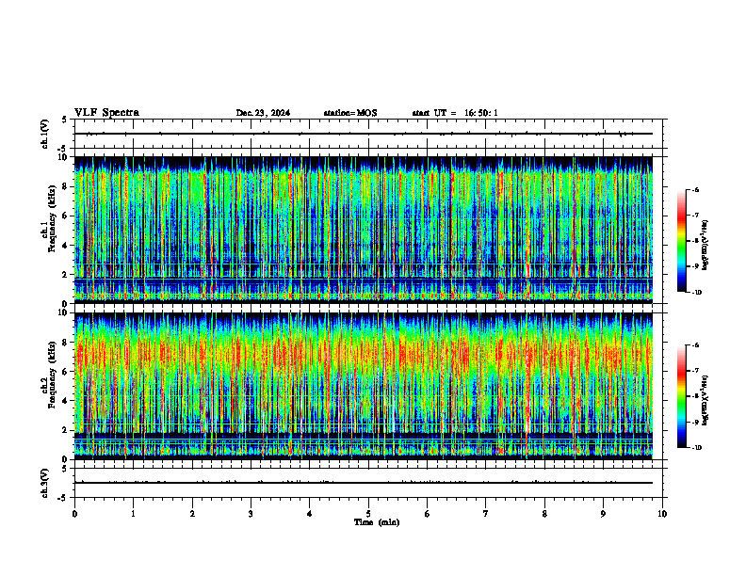The image size is (746, 576).
Task: Click the ch.1 spectrogram color scale bar
Action: (x=682, y=241)
